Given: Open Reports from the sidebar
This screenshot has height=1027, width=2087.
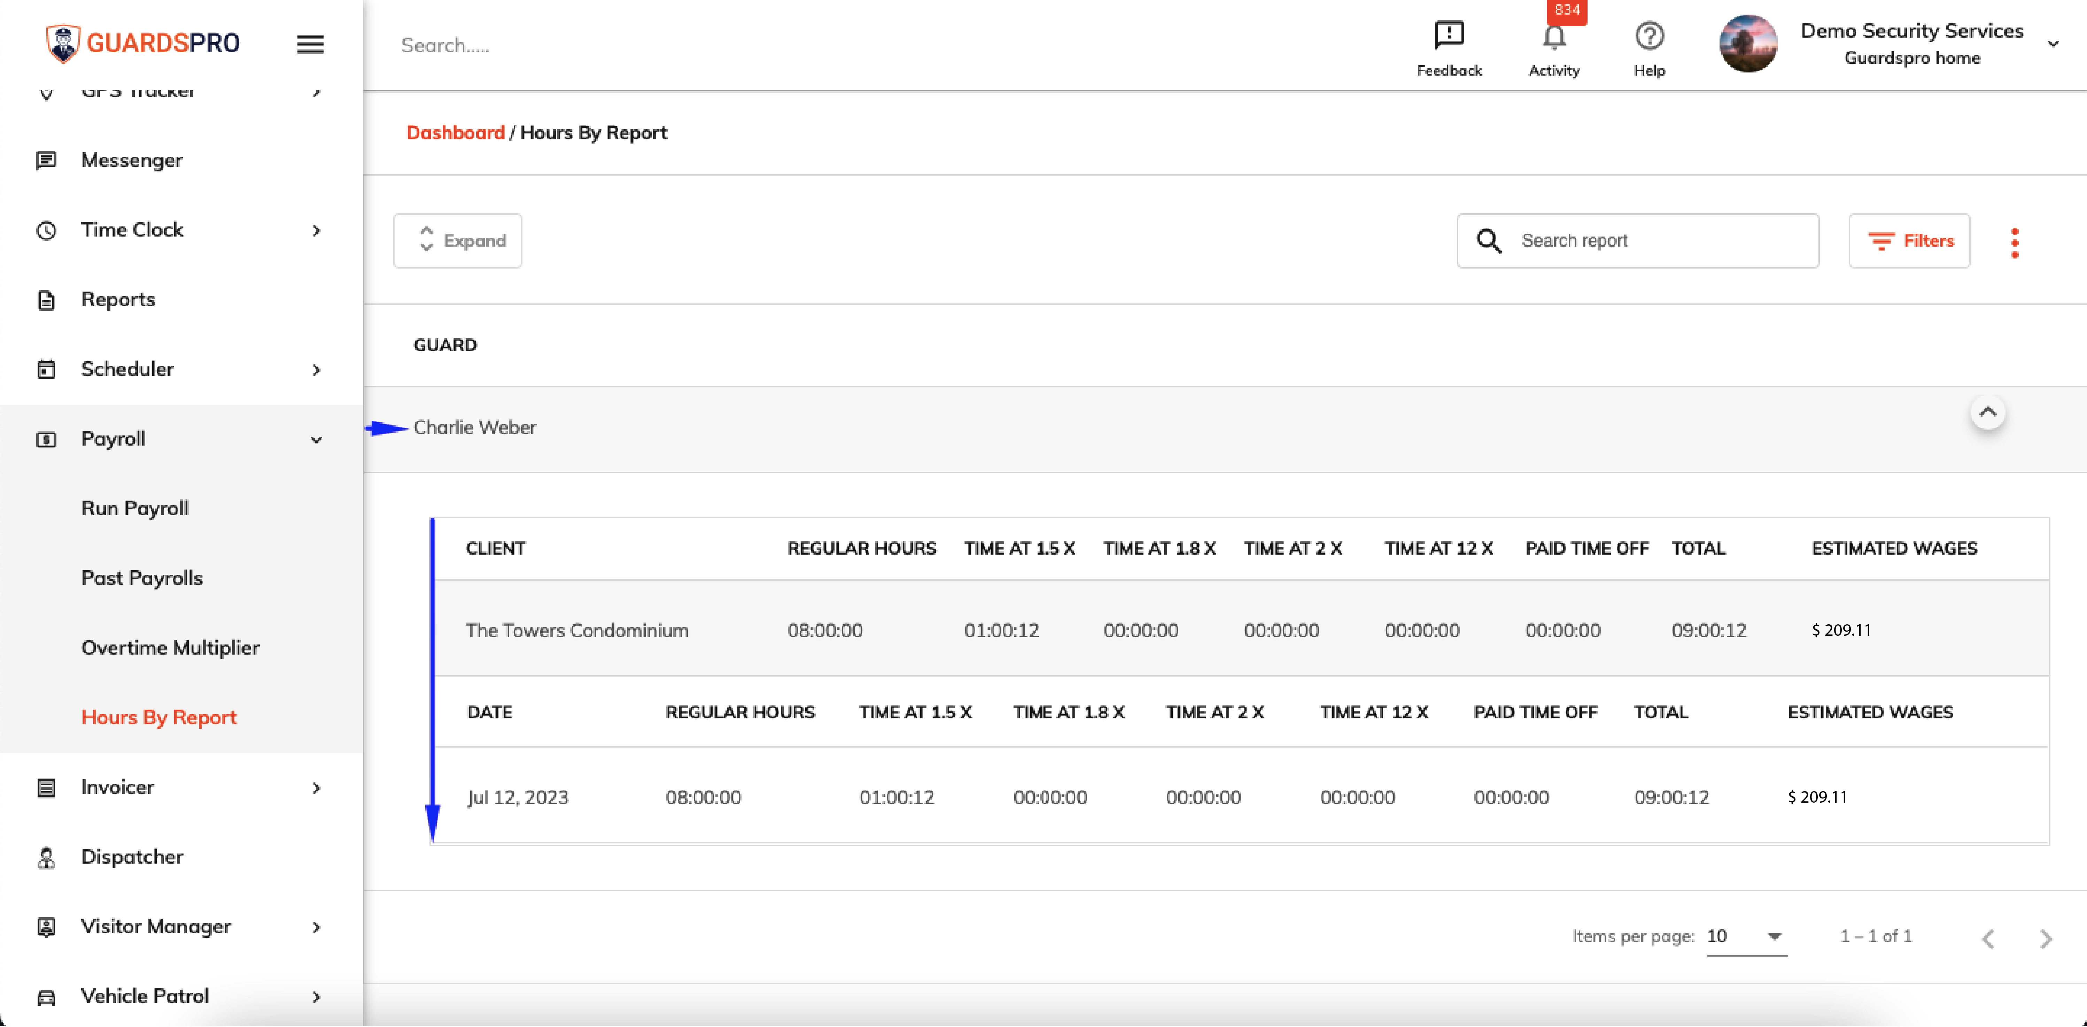Looking at the screenshot, I should pyautogui.click(x=118, y=300).
